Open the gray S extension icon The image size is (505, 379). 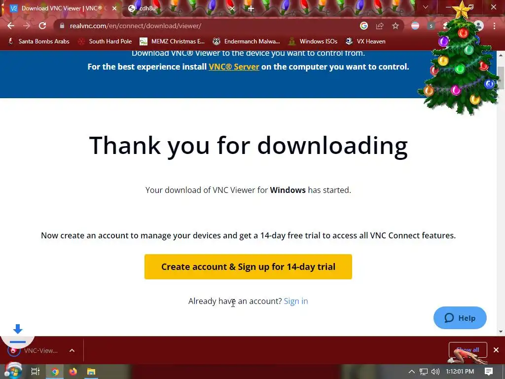431,26
